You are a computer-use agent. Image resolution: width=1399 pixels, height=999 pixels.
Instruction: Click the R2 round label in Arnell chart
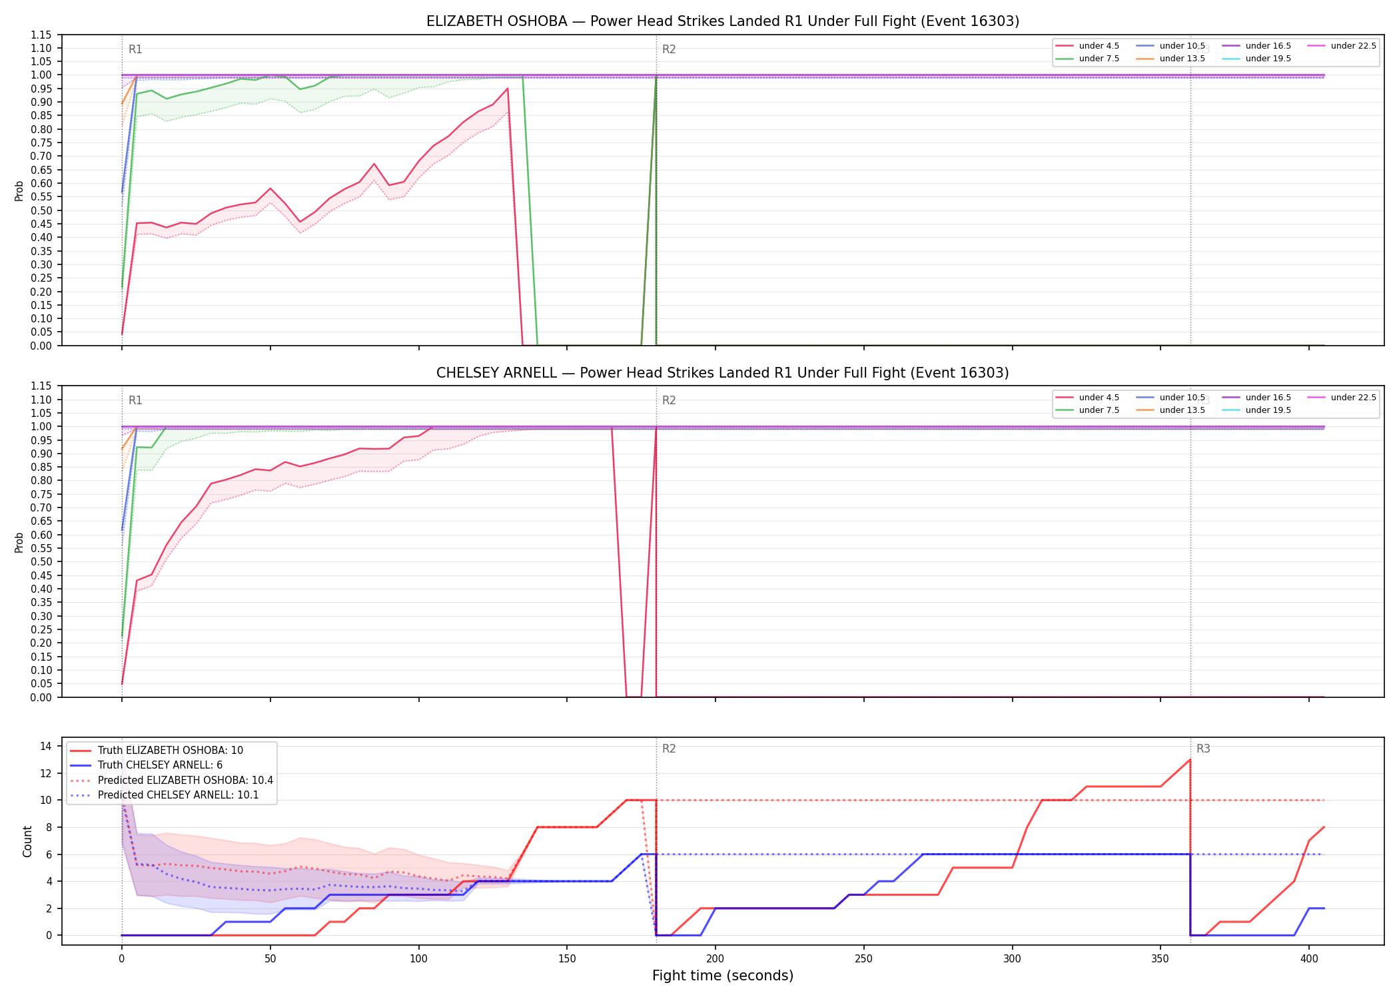669,400
